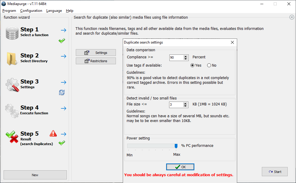Click the green checkmark under Step 1

coord(62,41)
